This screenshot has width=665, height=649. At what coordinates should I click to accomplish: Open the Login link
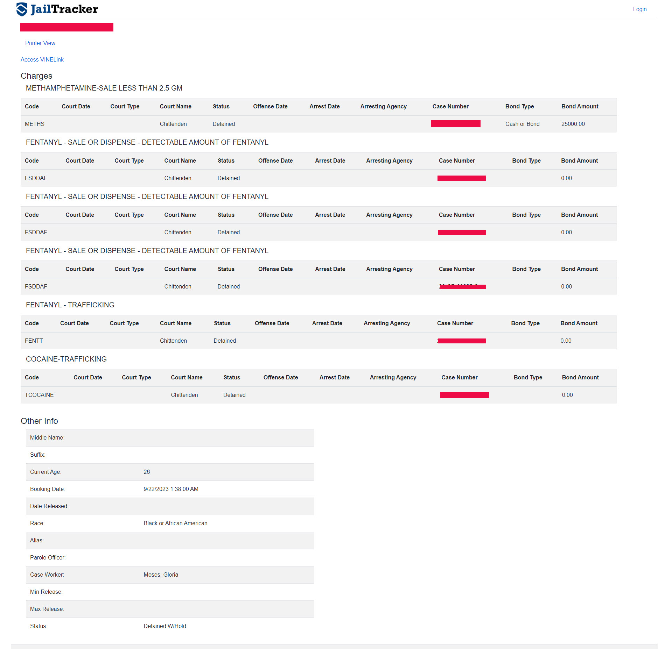[x=639, y=9]
